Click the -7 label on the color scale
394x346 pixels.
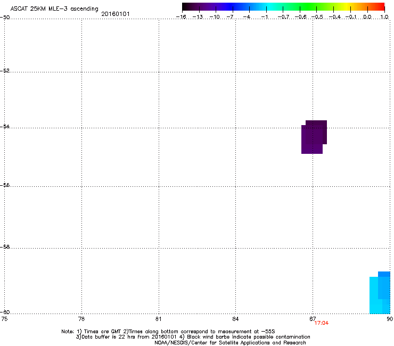tap(229, 17)
